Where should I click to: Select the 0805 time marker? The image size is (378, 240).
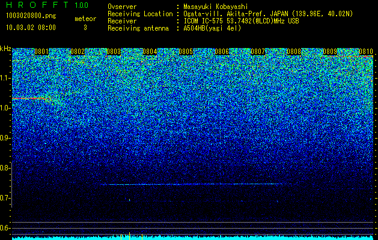186,52
